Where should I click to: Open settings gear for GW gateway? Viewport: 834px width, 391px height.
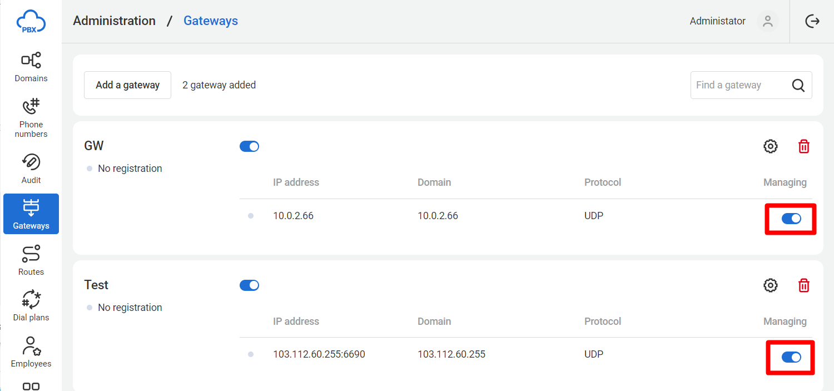(x=770, y=146)
